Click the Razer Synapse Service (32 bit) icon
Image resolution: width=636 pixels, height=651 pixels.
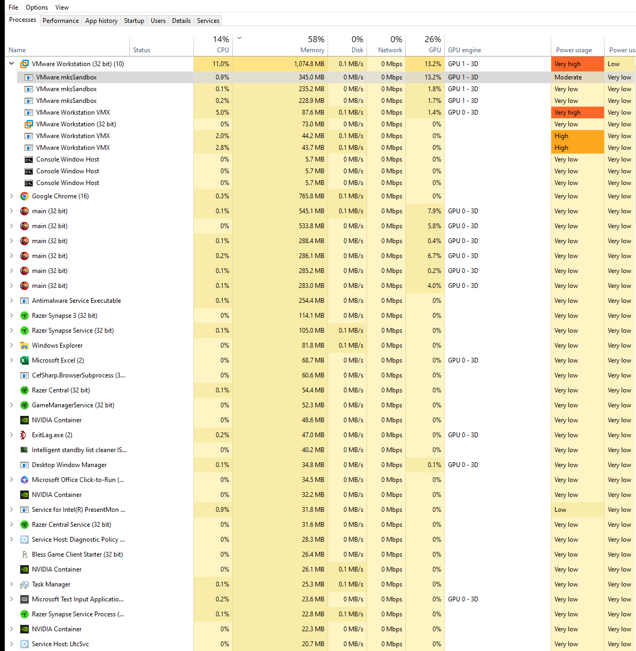tap(24, 331)
